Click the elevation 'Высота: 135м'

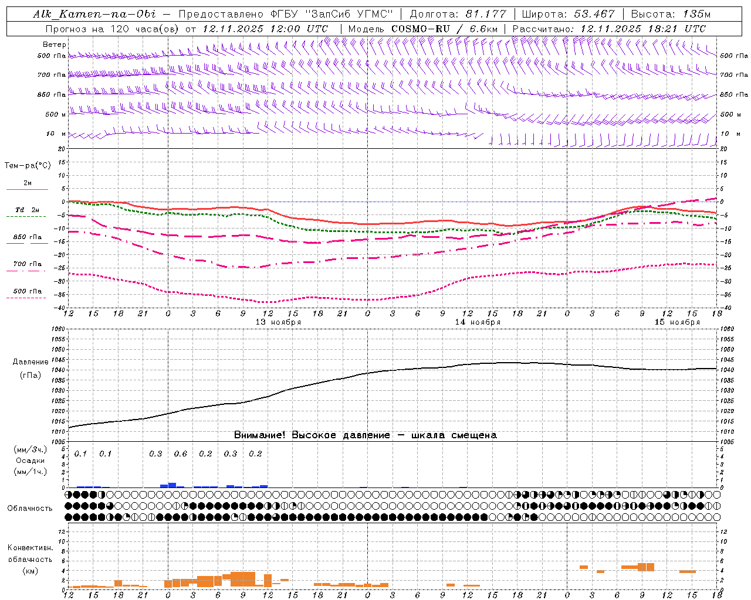point(671,14)
